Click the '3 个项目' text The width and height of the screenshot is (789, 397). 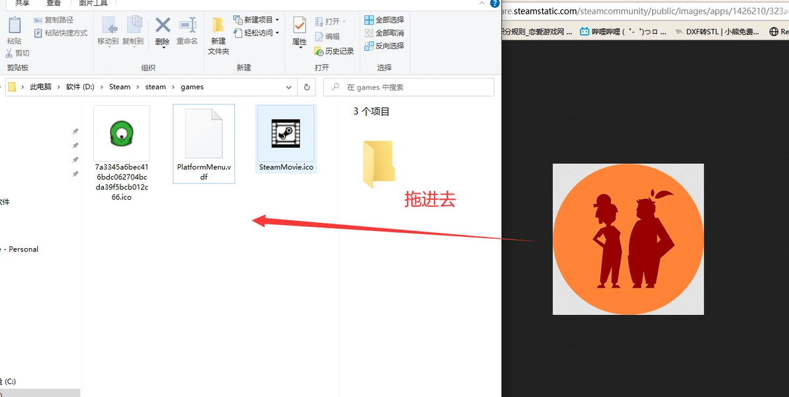coord(371,112)
